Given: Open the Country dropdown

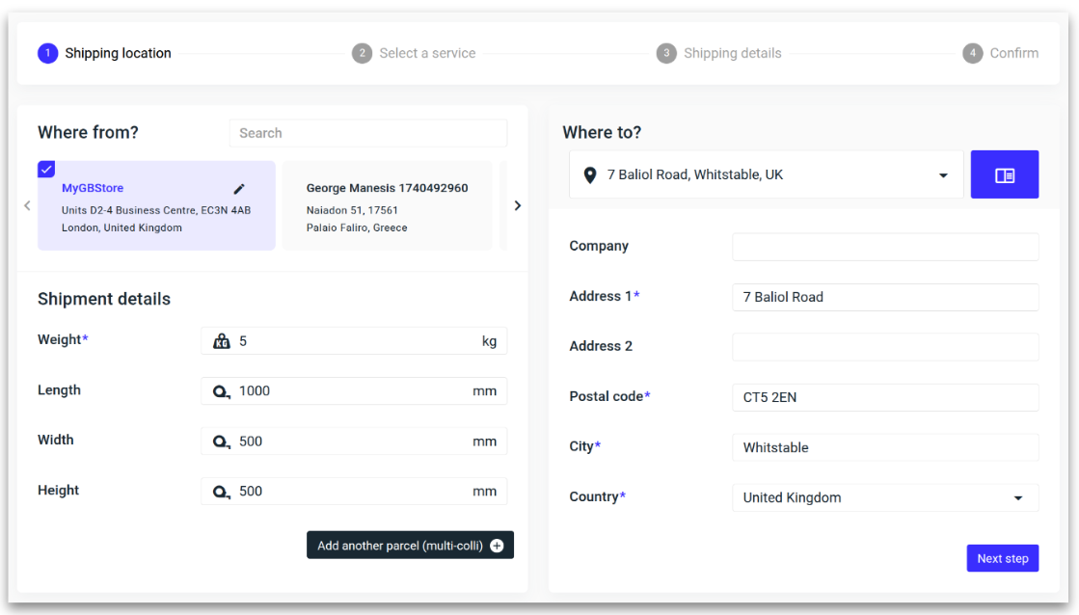Looking at the screenshot, I should (1017, 498).
